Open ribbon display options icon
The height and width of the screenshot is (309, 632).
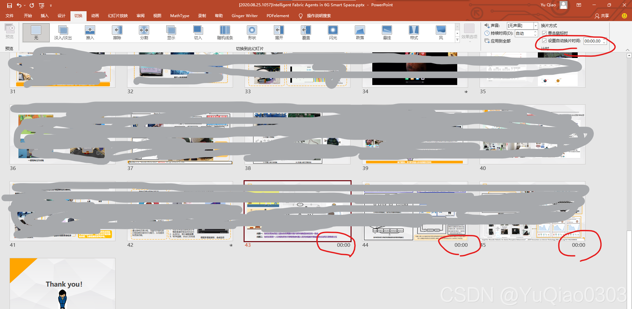579,5
